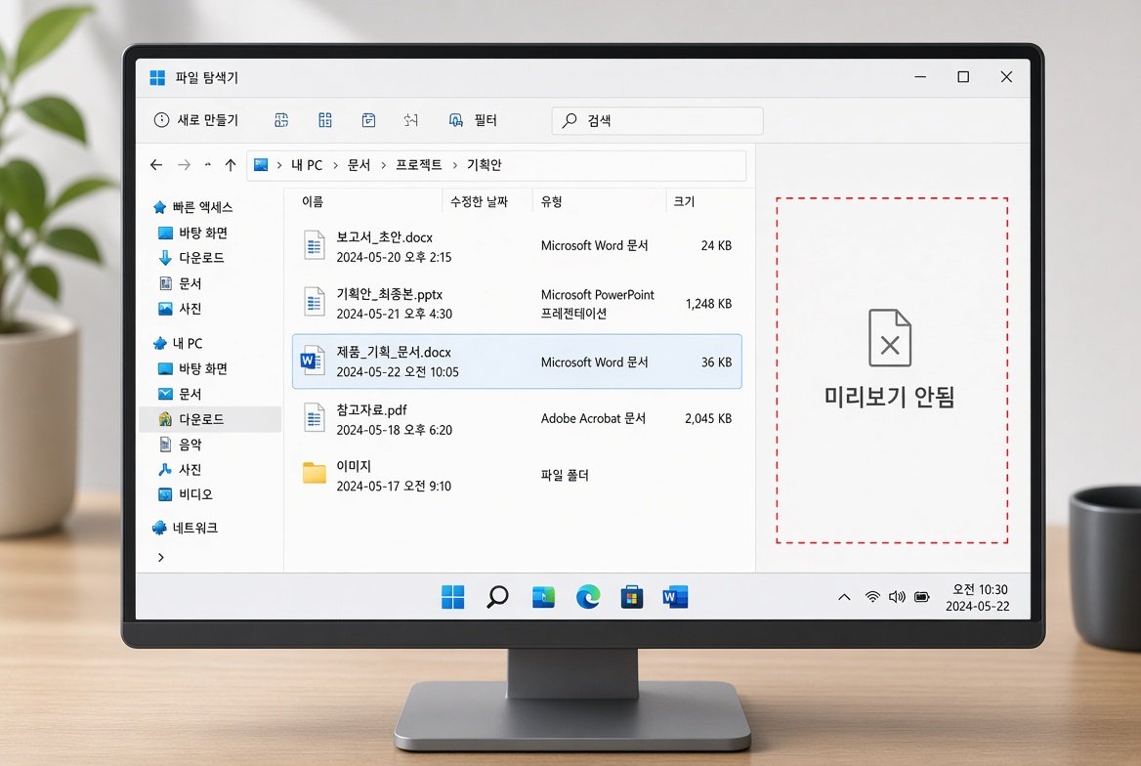
Task: Click the 1,248 KB size cell
Action: 708,304
